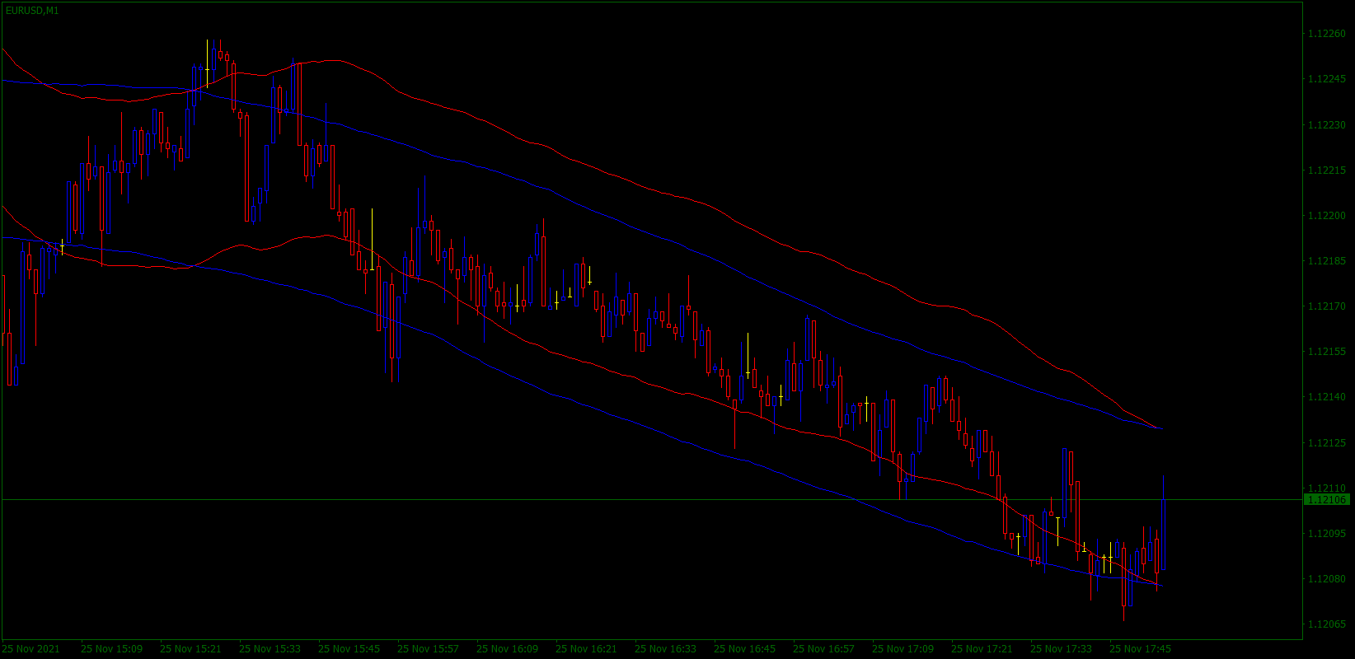Viewport: 1355px width, 659px height.
Task: Select the 25 Nov 2021 date label
Action: tap(31, 649)
